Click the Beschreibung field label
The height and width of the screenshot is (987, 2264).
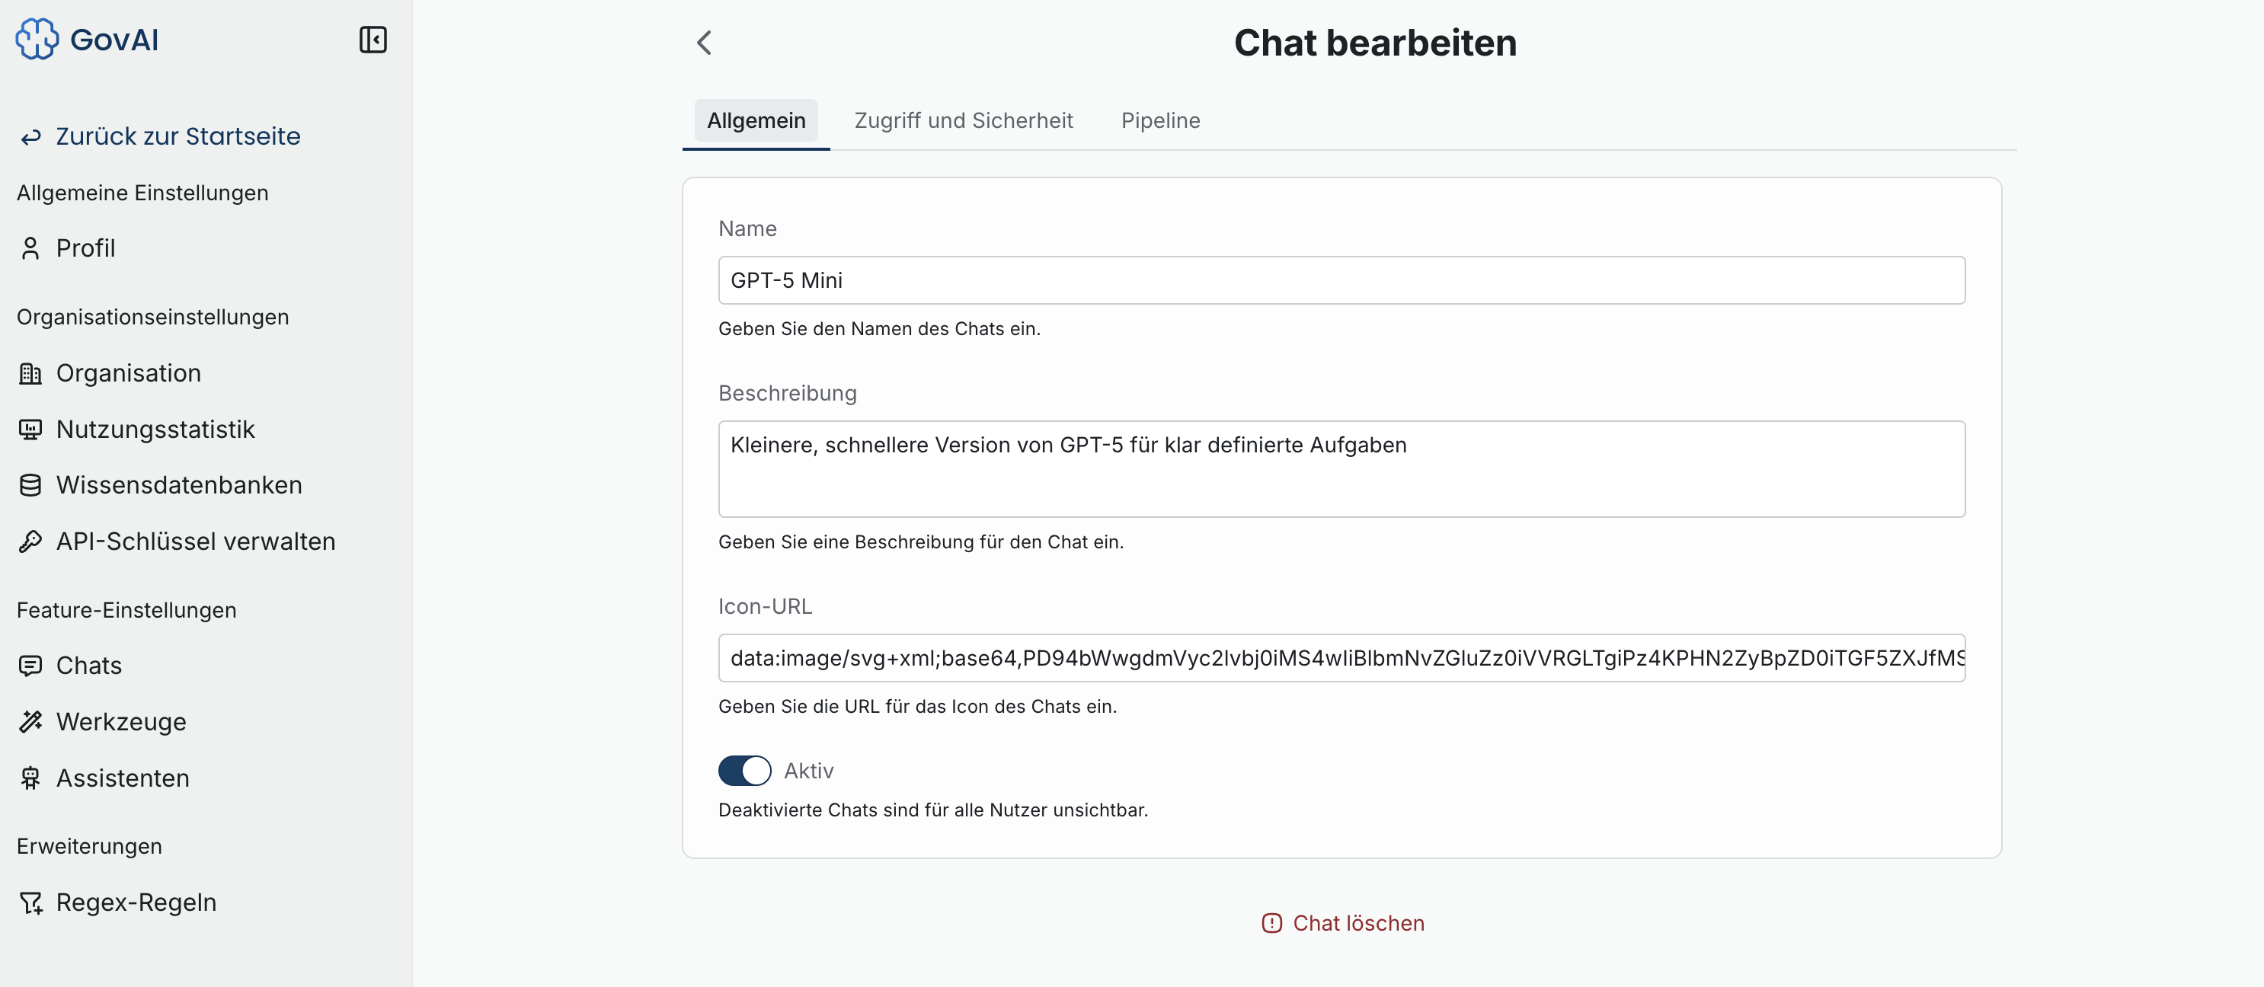(x=787, y=393)
